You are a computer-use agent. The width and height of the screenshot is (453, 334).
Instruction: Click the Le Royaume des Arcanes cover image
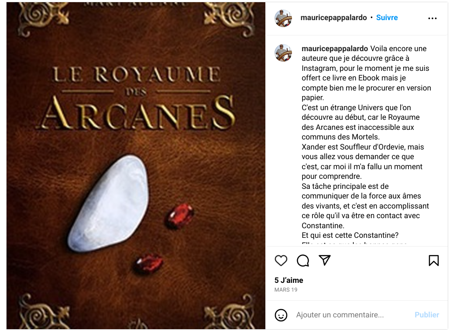pos(136,166)
